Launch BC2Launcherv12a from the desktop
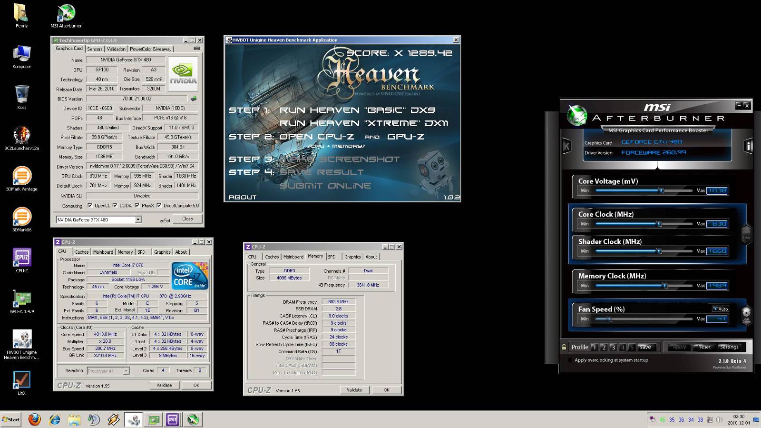The image size is (761, 428). 21,138
